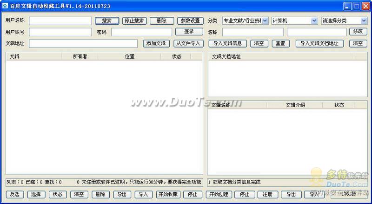This screenshot has width=372, height=204.
Task: Click the 添加文辑 button
Action: coord(156,43)
